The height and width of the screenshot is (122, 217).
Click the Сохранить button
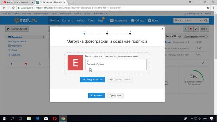96,96
